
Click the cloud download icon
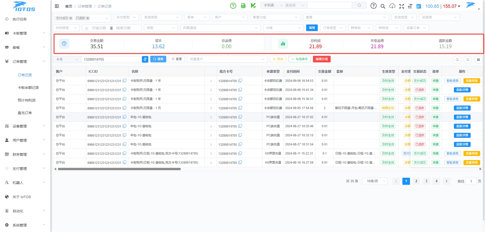(392, 6)
